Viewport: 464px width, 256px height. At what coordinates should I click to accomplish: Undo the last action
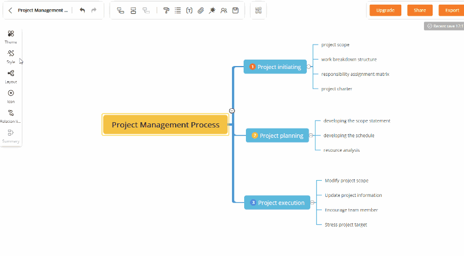click(x=82, y=10)
